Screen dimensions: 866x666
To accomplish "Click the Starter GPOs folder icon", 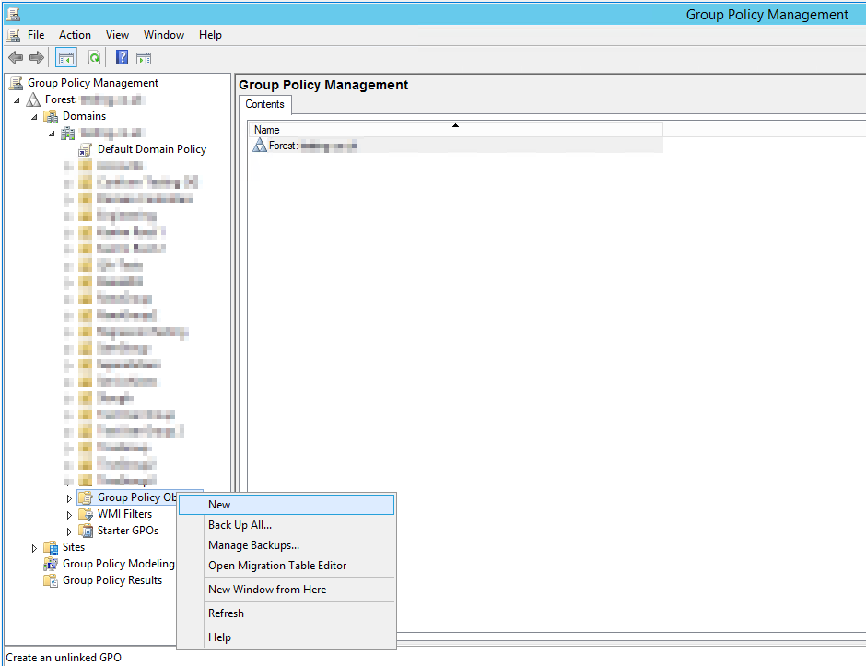I will 85,531.
